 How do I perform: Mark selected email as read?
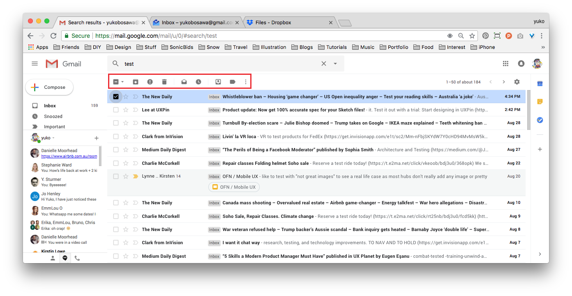[184, 82]
